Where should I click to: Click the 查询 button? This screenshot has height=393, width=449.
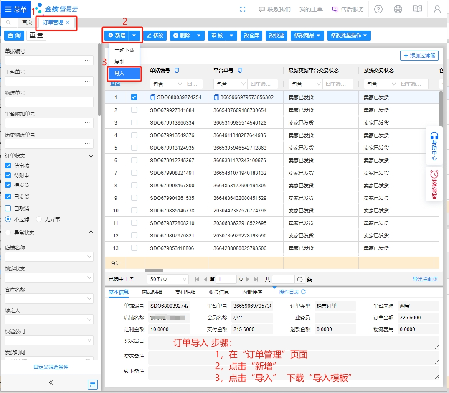tap(14, 36)
